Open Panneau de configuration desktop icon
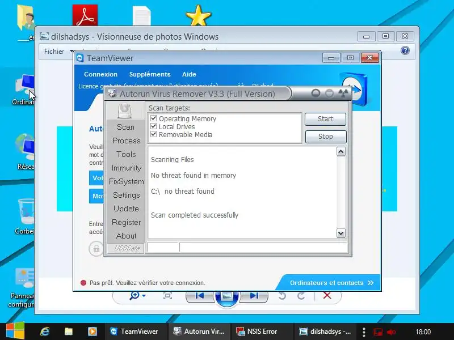Screen dimensions: 454x340 [22, 288]
